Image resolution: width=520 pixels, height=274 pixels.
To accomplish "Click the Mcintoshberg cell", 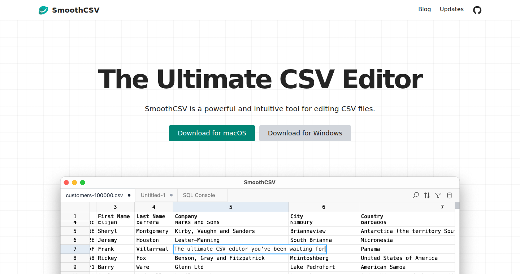I will (x=324, y=258).
